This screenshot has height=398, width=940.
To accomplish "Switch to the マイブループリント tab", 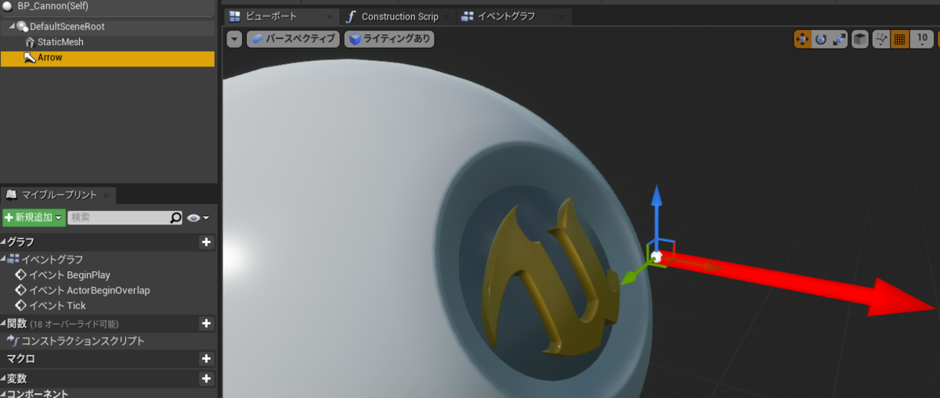I will tap(60, 195).
